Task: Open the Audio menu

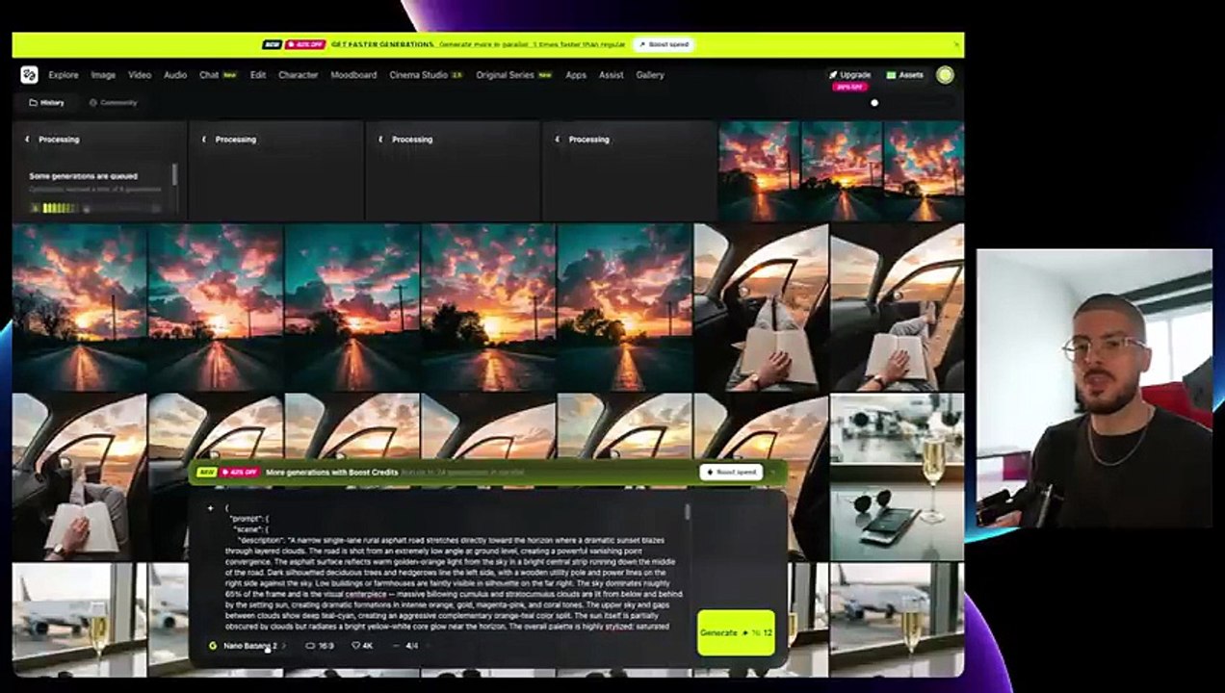Action: (x=175, y=75)
